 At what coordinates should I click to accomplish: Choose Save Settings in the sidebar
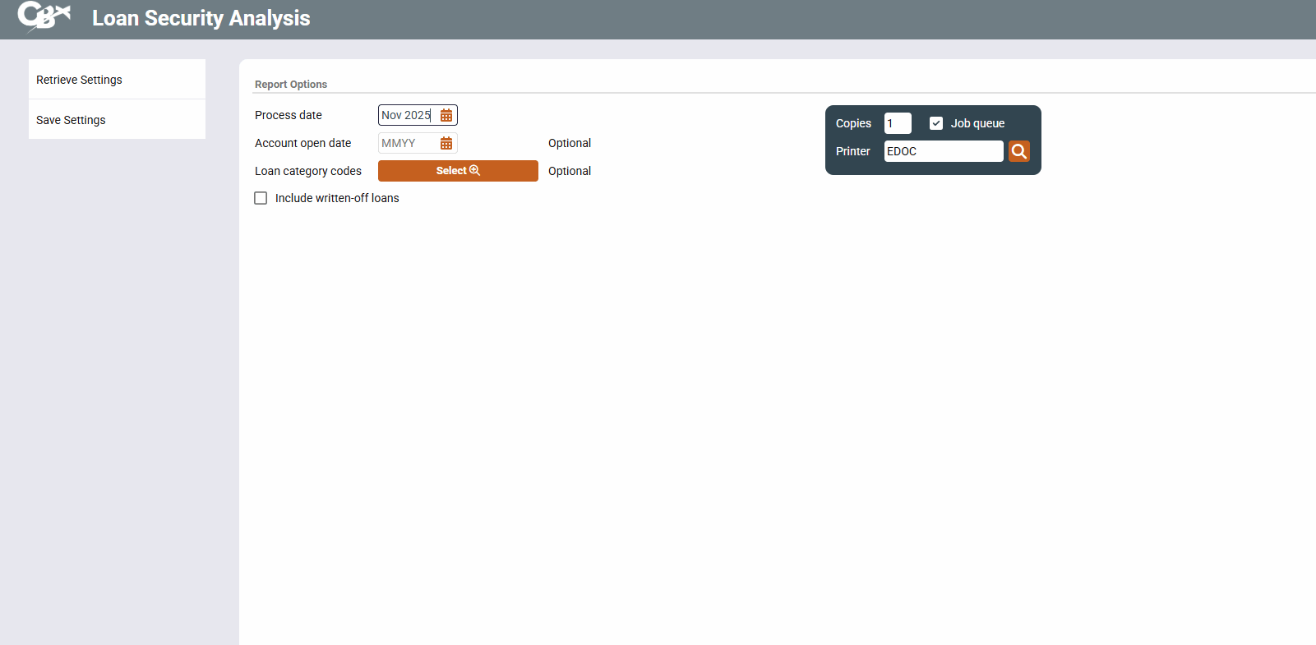(x=71, y=120)
